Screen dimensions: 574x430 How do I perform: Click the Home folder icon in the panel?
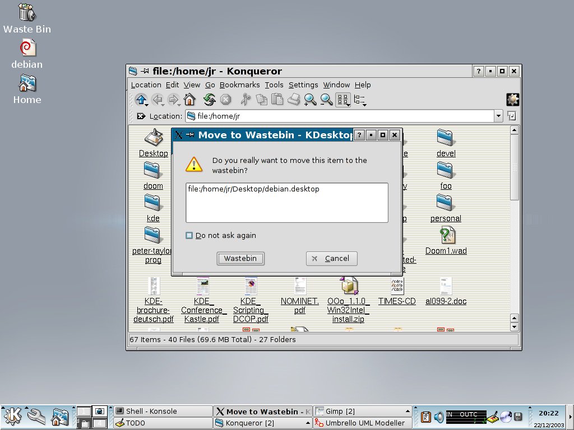[59, 417]
